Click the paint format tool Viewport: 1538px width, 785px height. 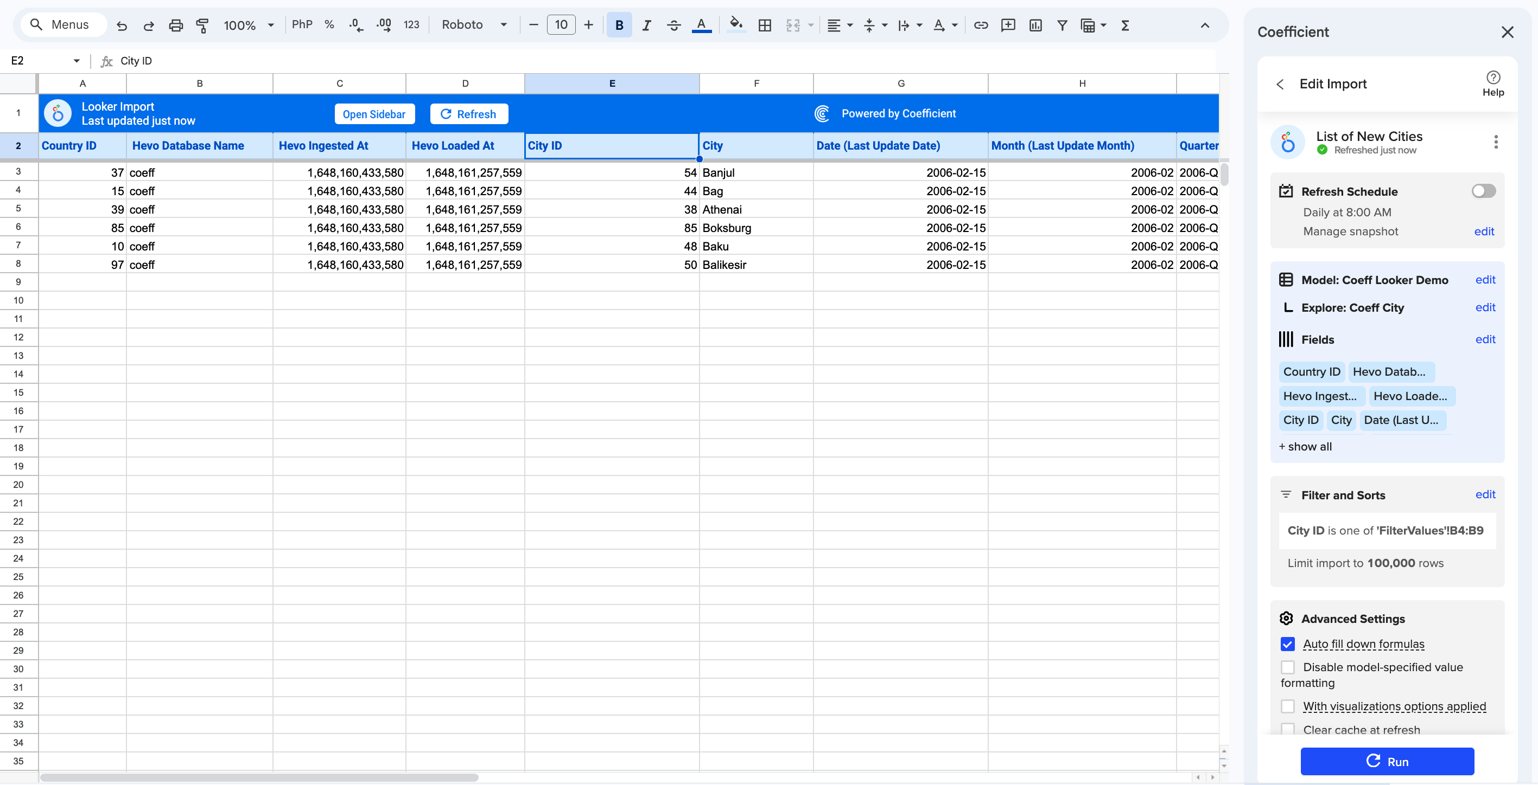click(202, 25)
